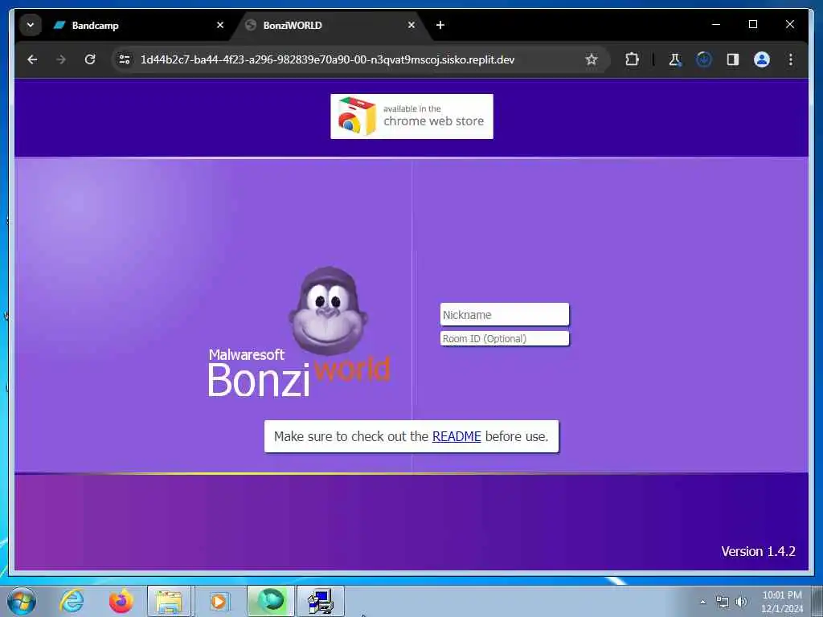Open the volume speaker tray icon
823x617 pixels.
[741, 603]
